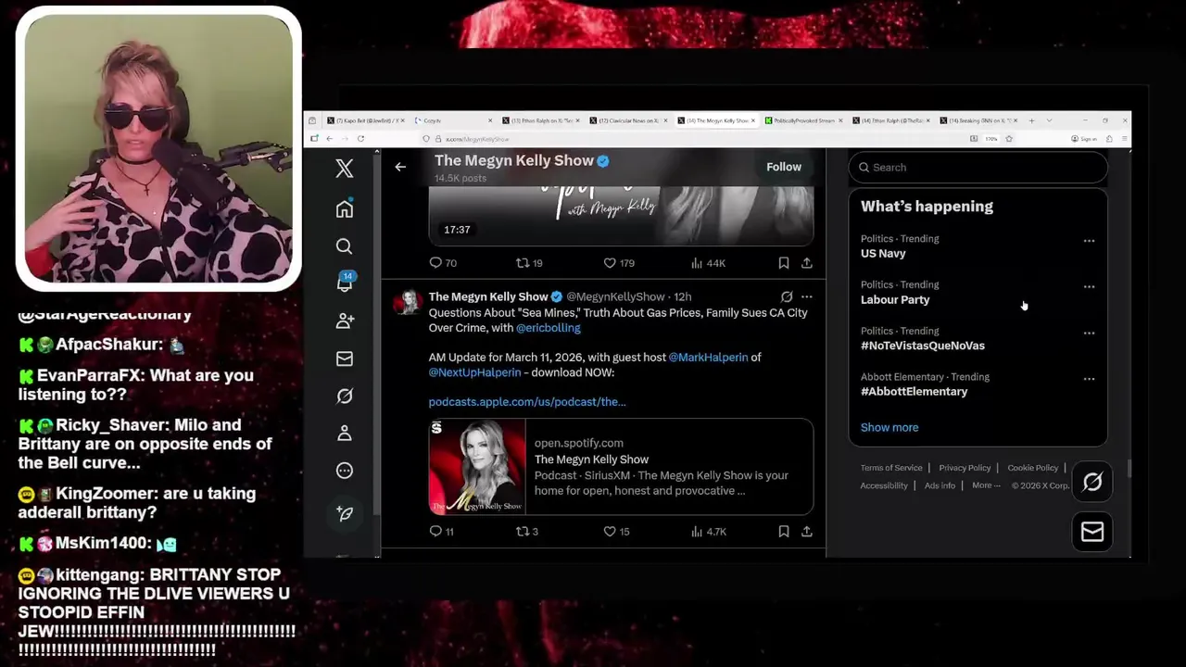Like the post with 15 likes

coord(616,532)
